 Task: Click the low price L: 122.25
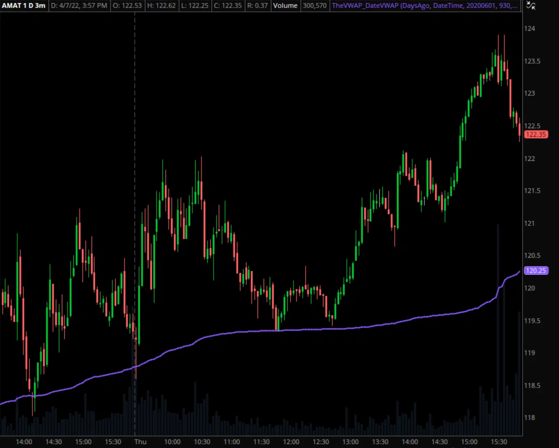(x=195, y=6)
